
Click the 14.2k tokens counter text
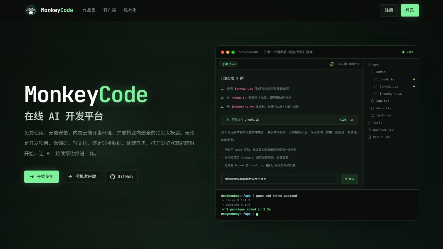[349, 64]
